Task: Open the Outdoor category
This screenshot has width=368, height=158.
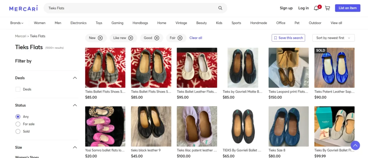Action: pyautogui.click(x=315, y=23)
